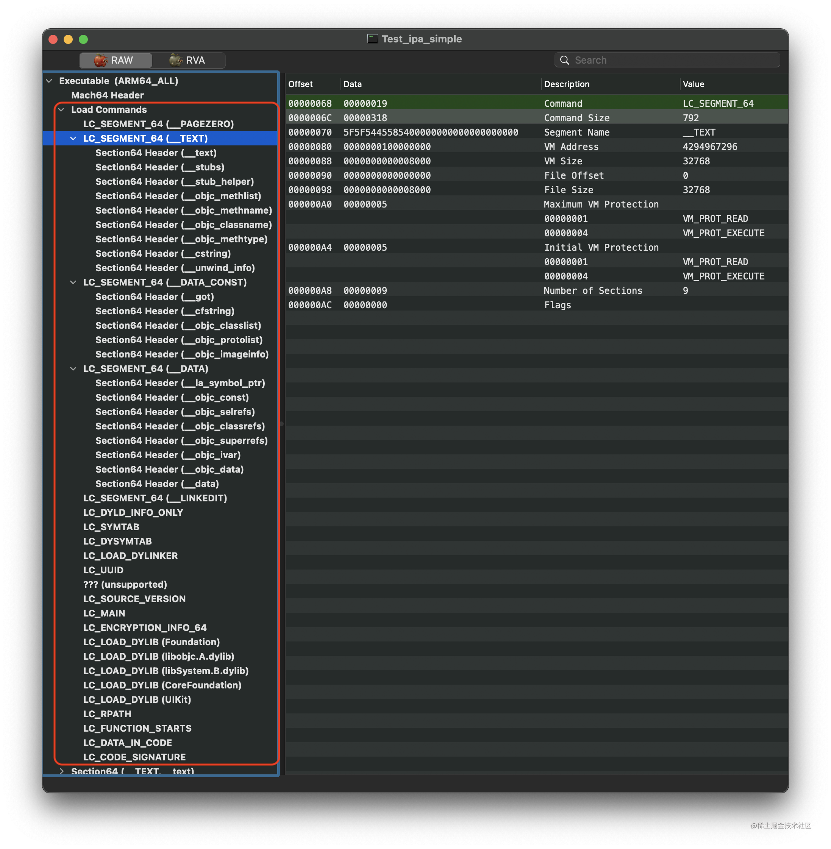Collapse the LC_SEGMENT_64 (__DATA_CONST) chevron
Screen dimensions: 831x849
[73, 282]
